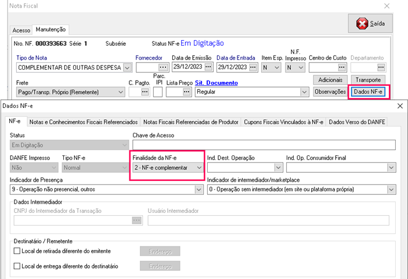
Task: Switch to the Acesso tab
Action: [x=21, y=30]
